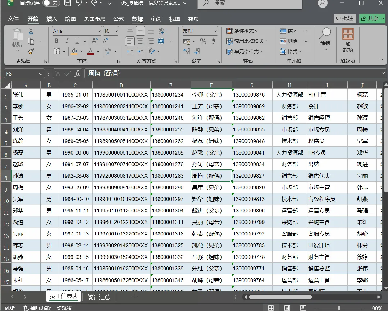The image size is (388, 311).
Task: Switch to the 视图 ribbon tab
Action: [175, 19]
